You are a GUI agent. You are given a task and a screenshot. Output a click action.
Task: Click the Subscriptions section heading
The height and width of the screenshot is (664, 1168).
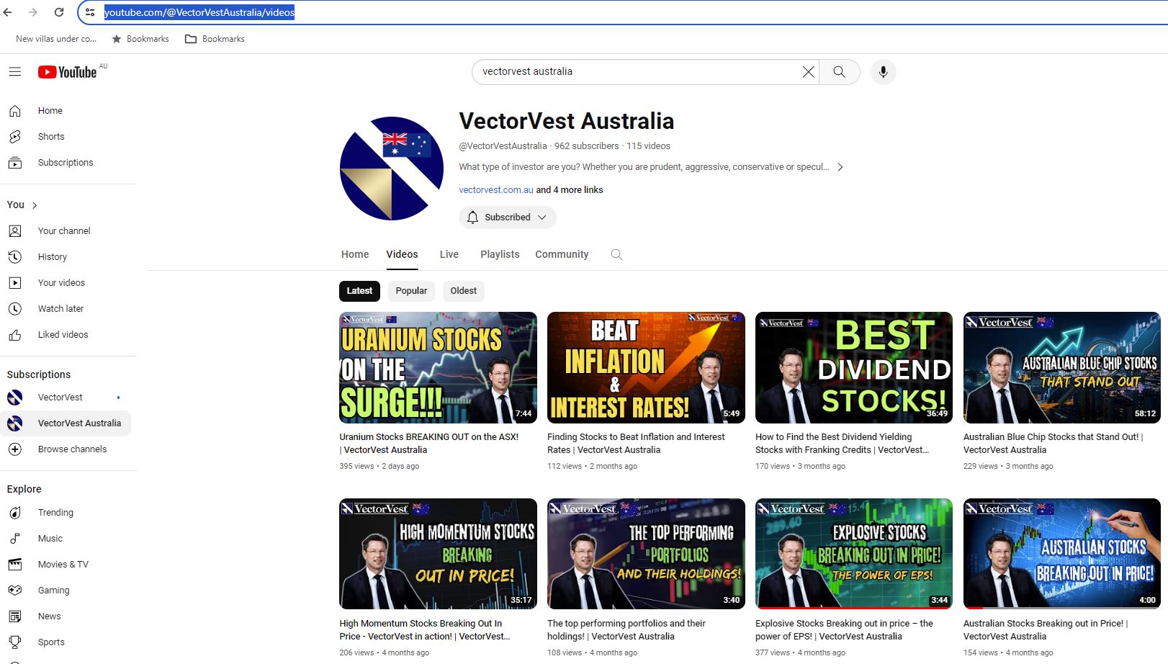pos(39,374)
